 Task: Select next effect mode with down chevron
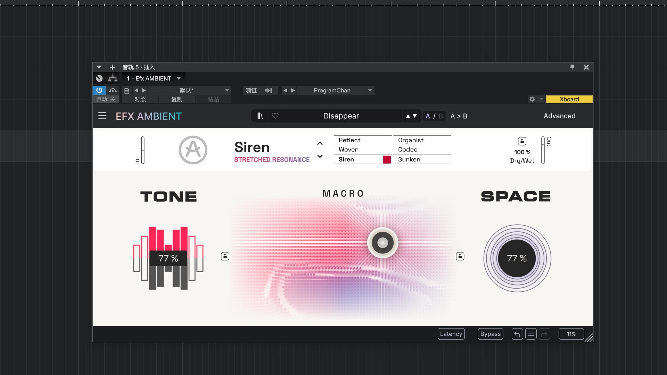point(320,156)
